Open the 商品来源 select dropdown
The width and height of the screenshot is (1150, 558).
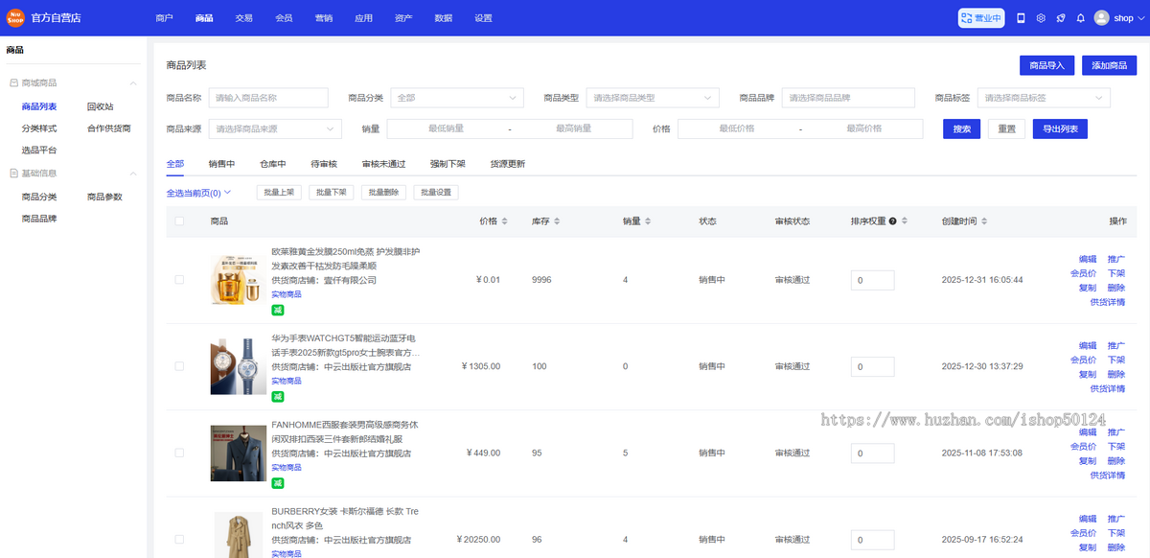click(x=274, y=128)
